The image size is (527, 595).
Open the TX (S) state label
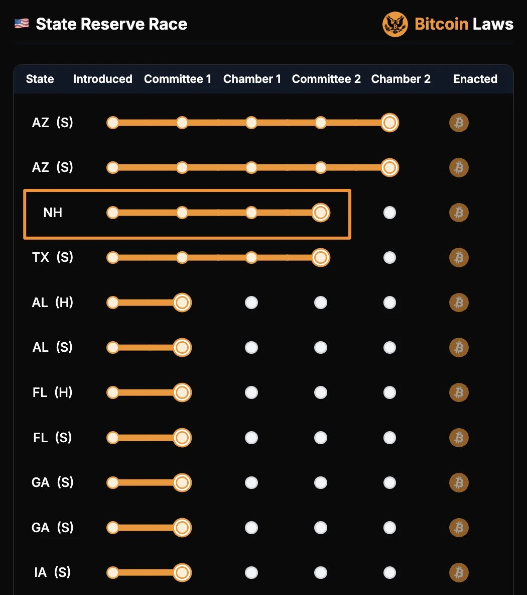(53, 258)
